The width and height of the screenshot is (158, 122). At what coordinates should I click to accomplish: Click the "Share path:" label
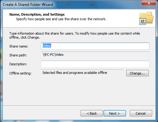(18, 55)
